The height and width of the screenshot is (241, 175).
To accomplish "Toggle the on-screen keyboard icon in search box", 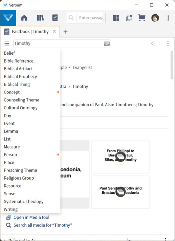I will click(x=107, y=44).
